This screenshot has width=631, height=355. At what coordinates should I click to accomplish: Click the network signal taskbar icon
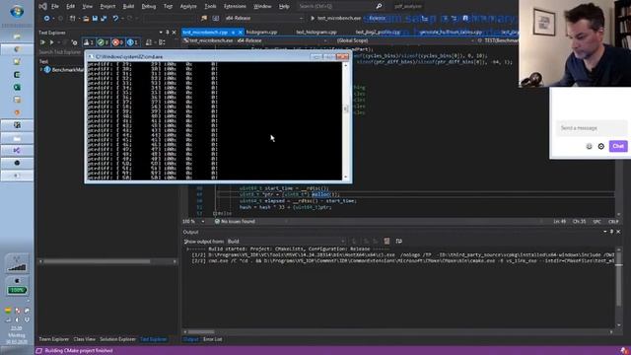point(17,264)
